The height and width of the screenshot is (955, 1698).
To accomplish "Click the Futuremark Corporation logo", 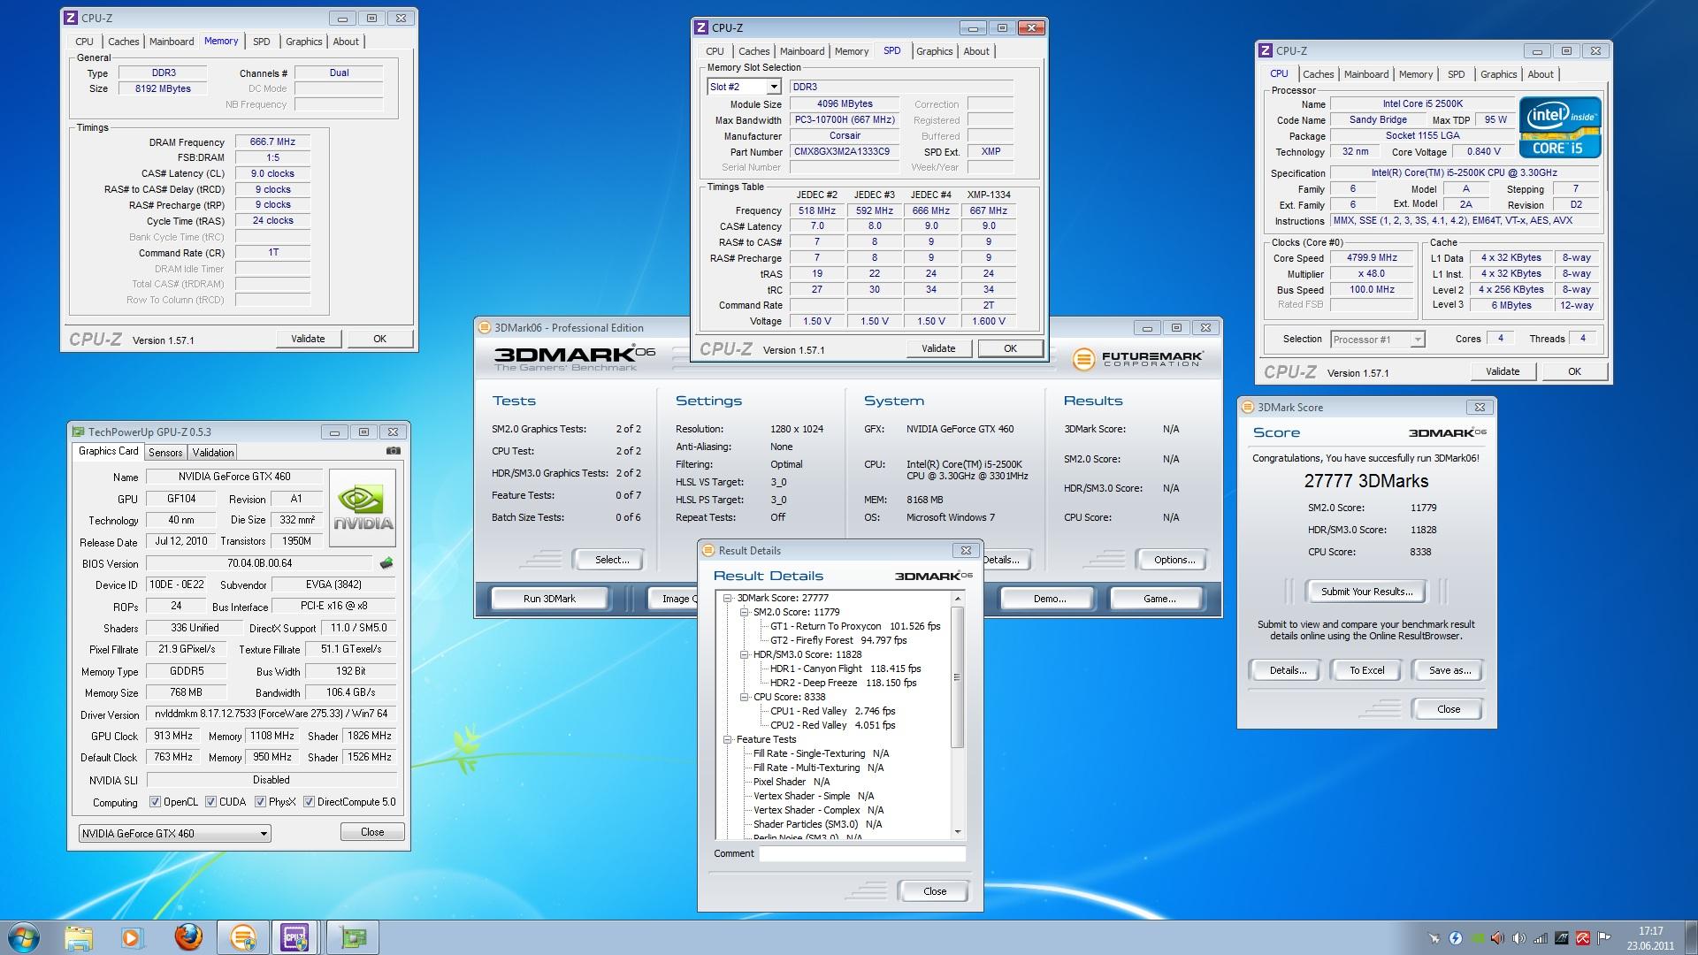I will click(x=1137, y=359).
